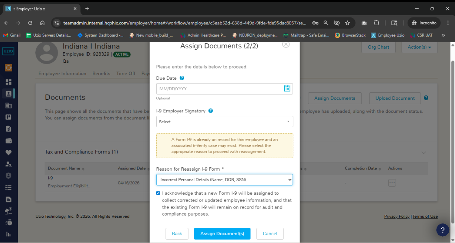Click the Assign Document(s) button
The height and width of the screenshot is (243, 455).
point(222,234)
